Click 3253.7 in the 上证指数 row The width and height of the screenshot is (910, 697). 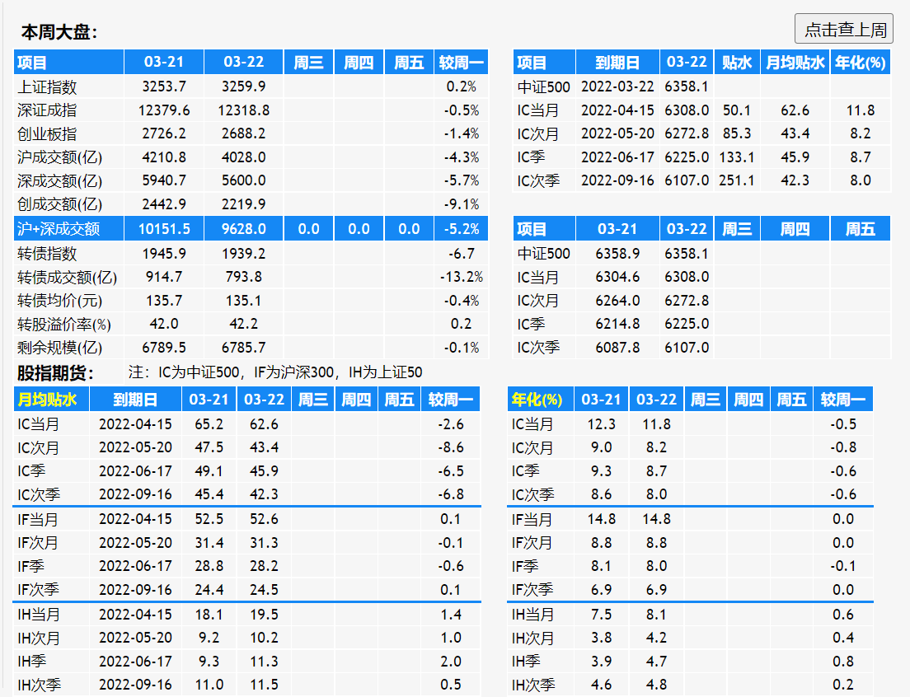tap(164, 87)
